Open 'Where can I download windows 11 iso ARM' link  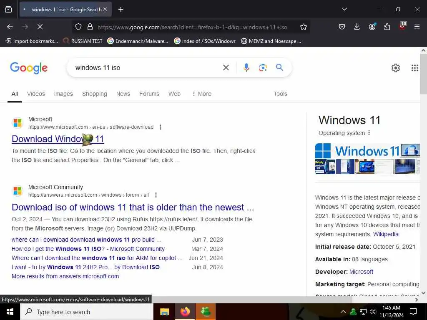tap(97, 258)
